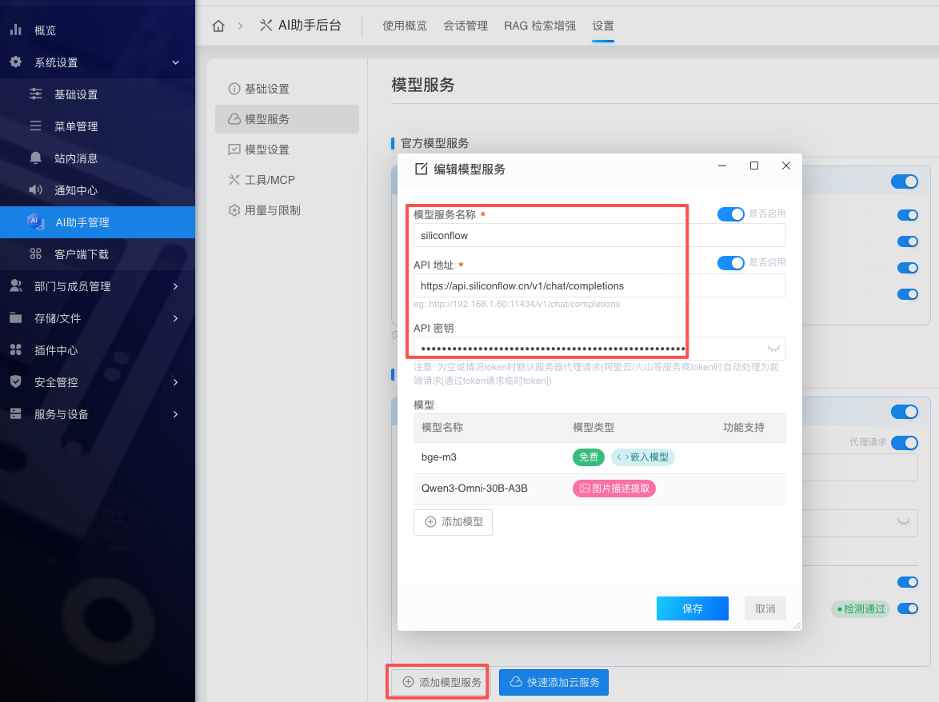Click the Security Control shield icon
Image resolution: width=939 pixels, height=702 pixels.
pos(15,382)
